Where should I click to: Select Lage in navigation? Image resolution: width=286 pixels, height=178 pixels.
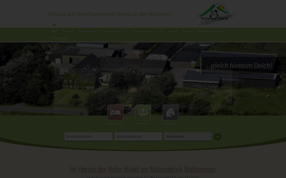click(x=160, y=31)
